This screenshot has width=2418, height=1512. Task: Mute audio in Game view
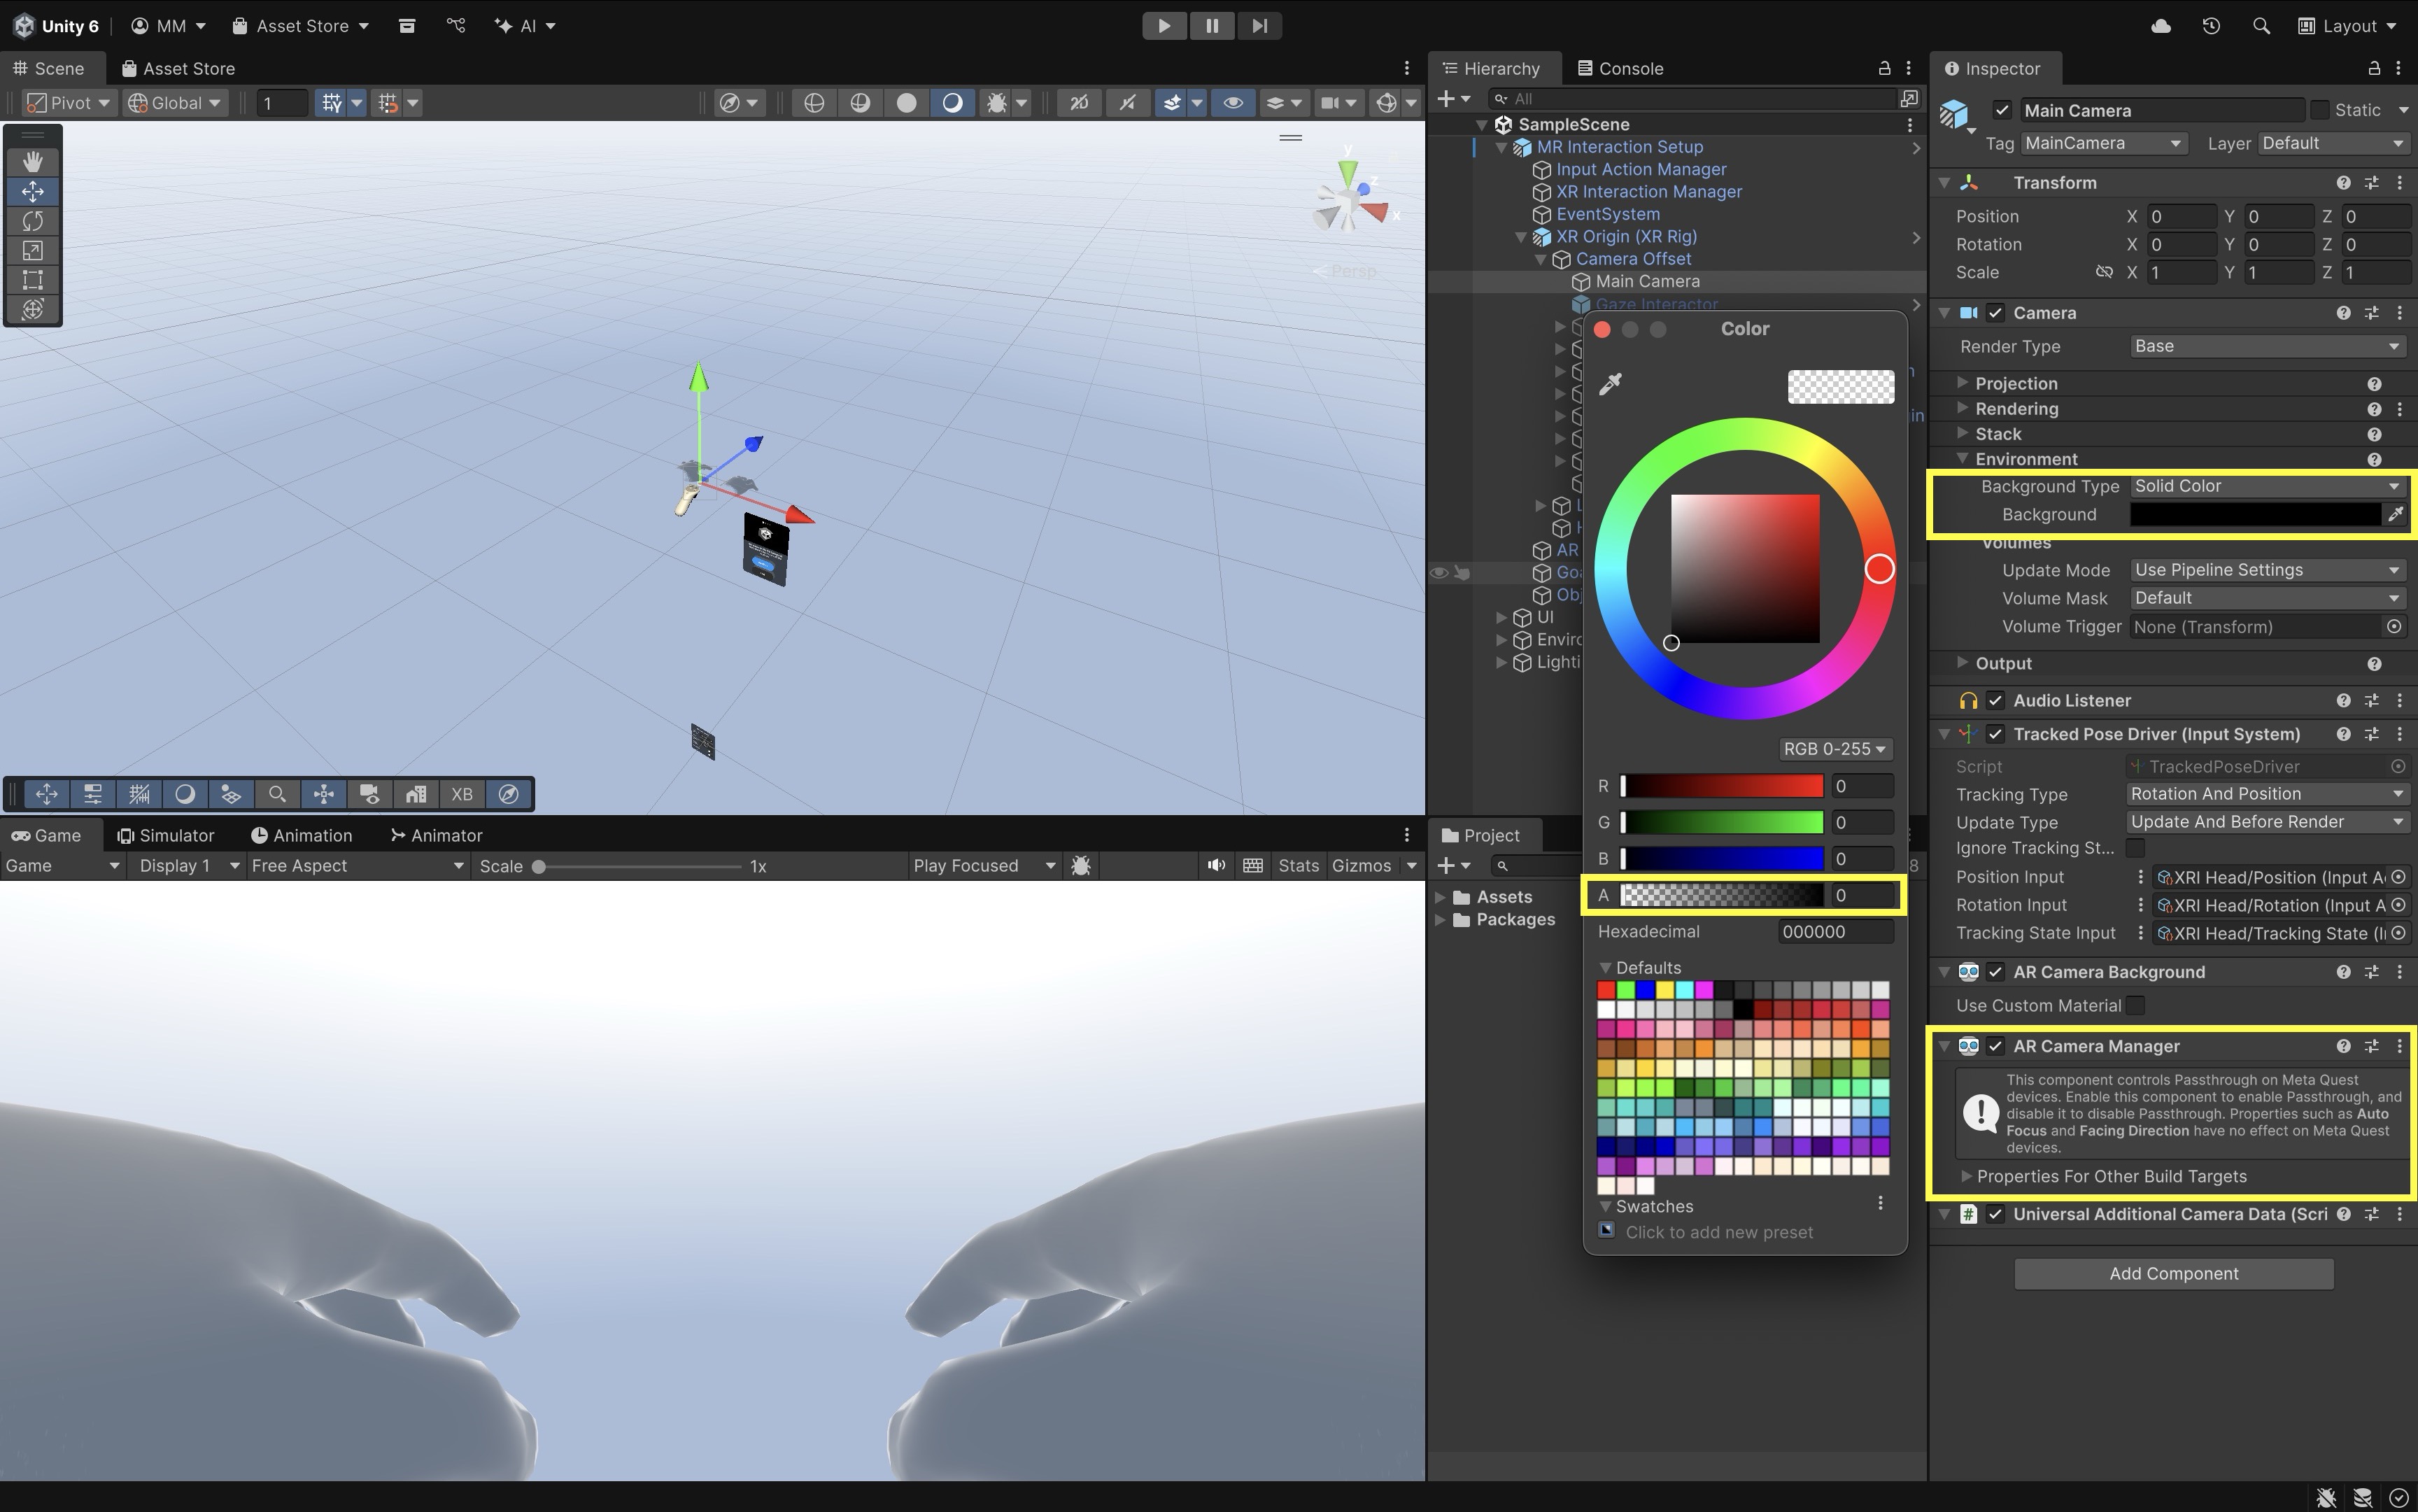[1216, 866]
